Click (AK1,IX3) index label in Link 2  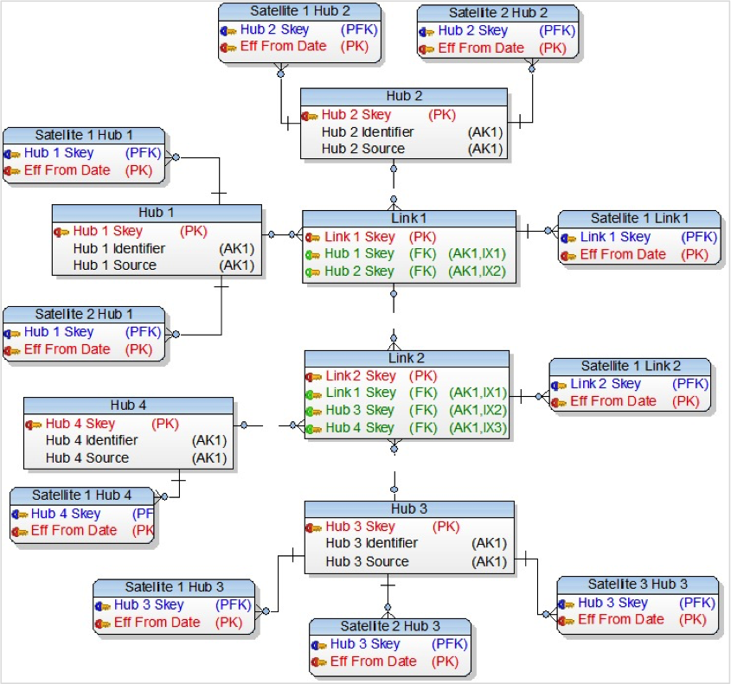click(478, 428)
